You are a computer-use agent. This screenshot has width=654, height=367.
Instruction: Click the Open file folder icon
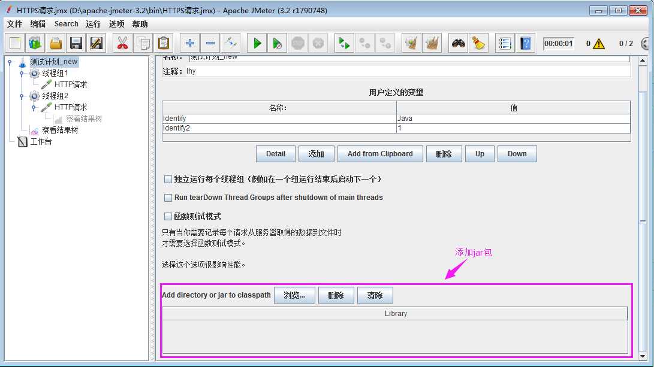(x=56, y=43)
